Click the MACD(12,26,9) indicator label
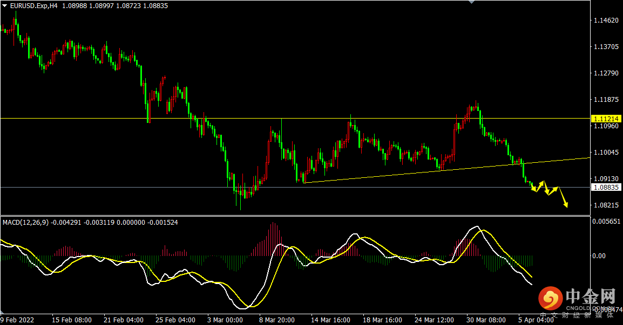Screen dimensions: 623x325 click(25, 223)
